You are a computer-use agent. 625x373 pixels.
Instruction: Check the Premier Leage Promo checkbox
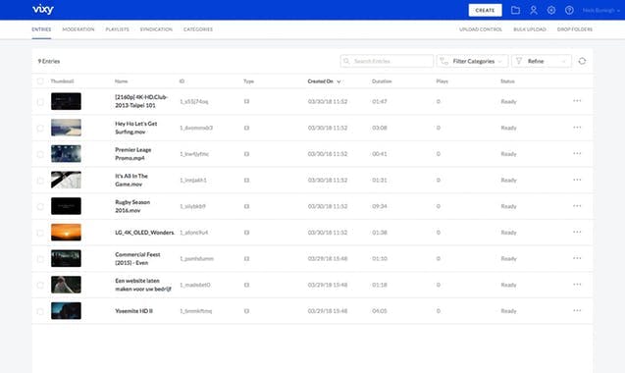(x=40, y=154)
